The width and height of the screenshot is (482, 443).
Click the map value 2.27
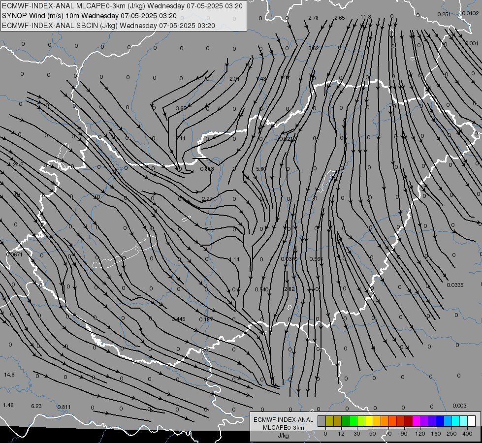coord(207,199)
